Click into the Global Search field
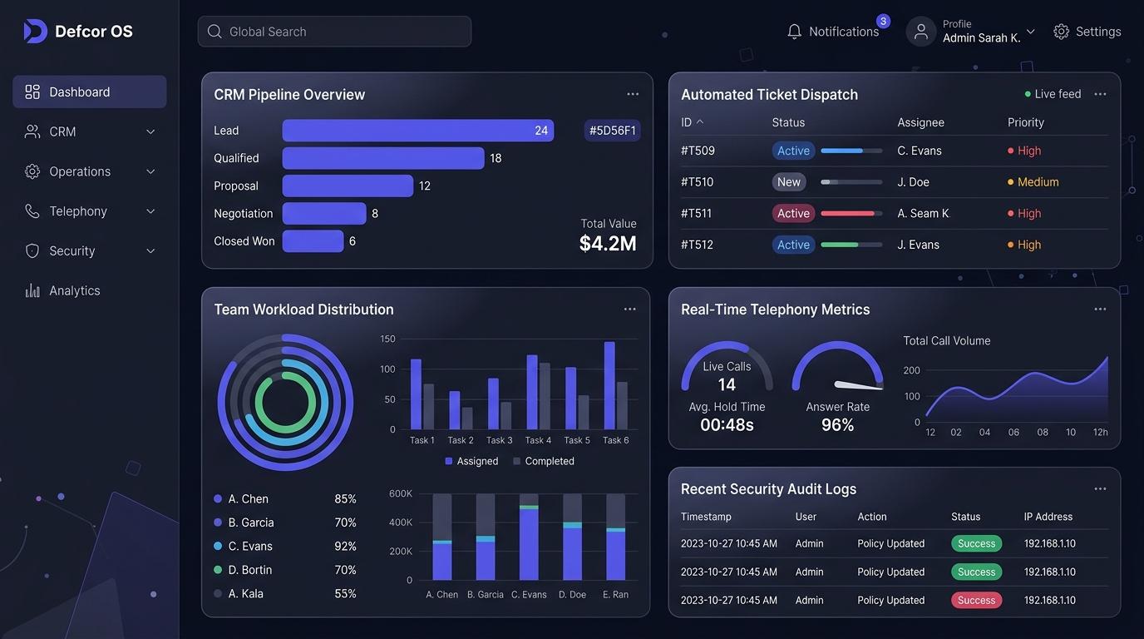The height and width of the screenshot is (639, 1144). (334, 32)
